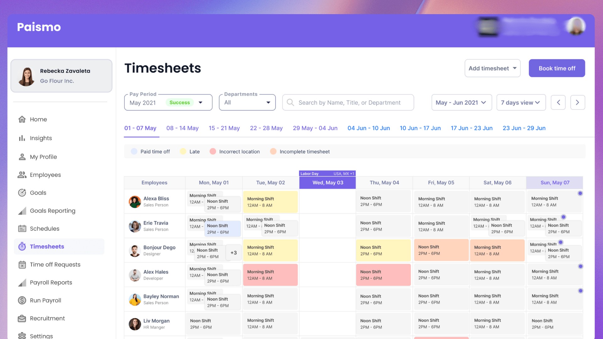Viewport: 603px width, 339px height.
Task: Show Bonjour Dego's +3 more shifts
Action: [x=233, y=253]
